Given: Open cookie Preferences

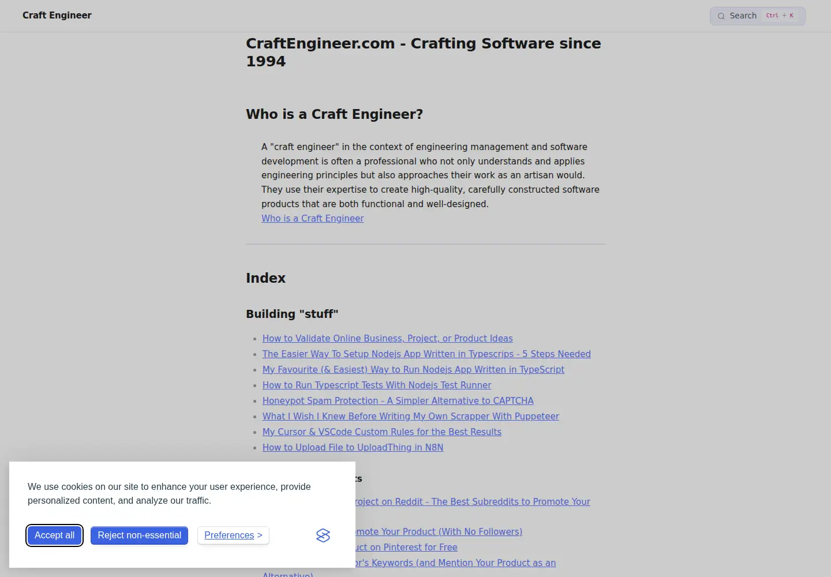Looking at the screenshot, I should click(x=233, y=535).
